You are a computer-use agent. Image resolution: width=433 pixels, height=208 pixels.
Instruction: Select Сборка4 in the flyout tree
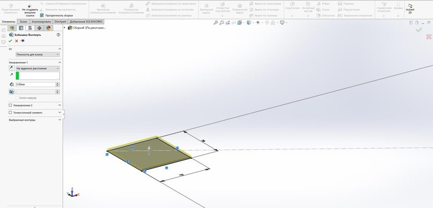86,27
